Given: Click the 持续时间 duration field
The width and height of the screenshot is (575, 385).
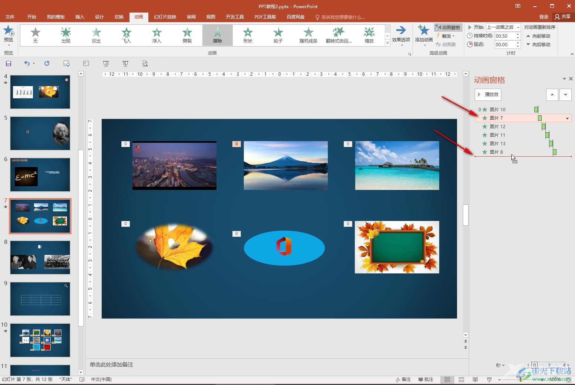Looking at the screenshot, I should click(x=505, y=36).
